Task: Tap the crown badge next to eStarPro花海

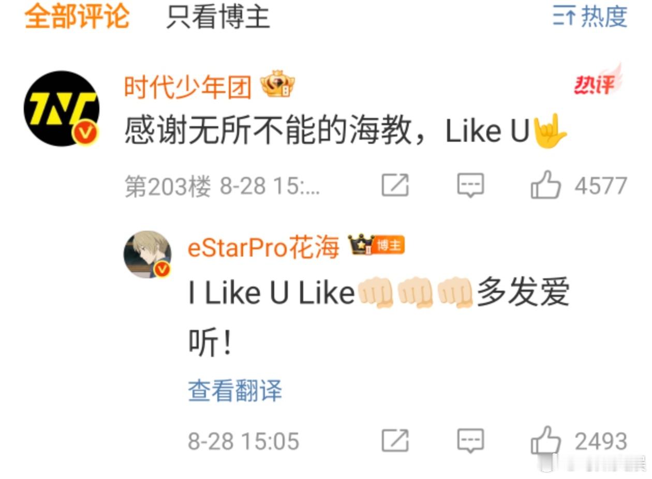Action: pos(360,245)
